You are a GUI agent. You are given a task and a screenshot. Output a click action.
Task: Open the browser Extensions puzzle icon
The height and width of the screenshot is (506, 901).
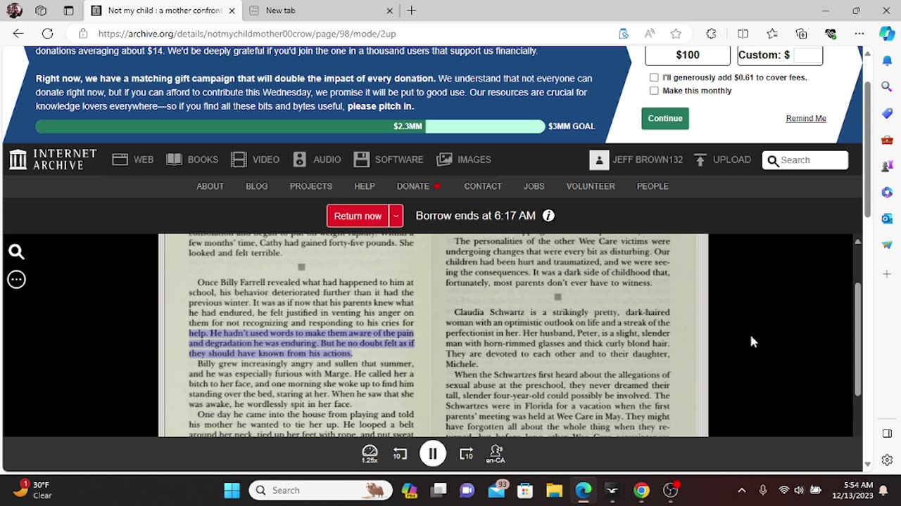pyautogui.click(x=711, y=34)
